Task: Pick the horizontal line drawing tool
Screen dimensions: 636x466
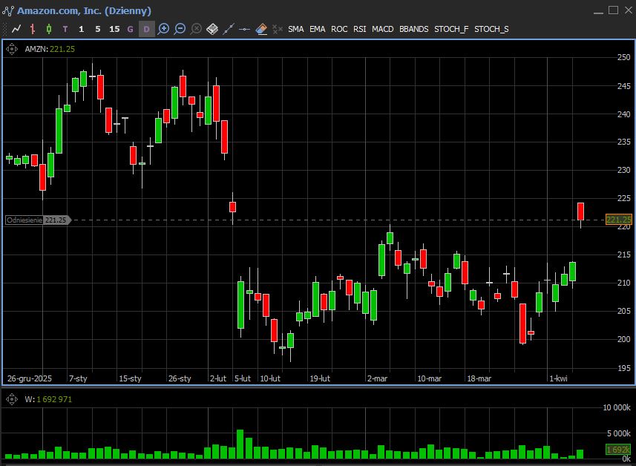Action: click(x=245, y=29)
